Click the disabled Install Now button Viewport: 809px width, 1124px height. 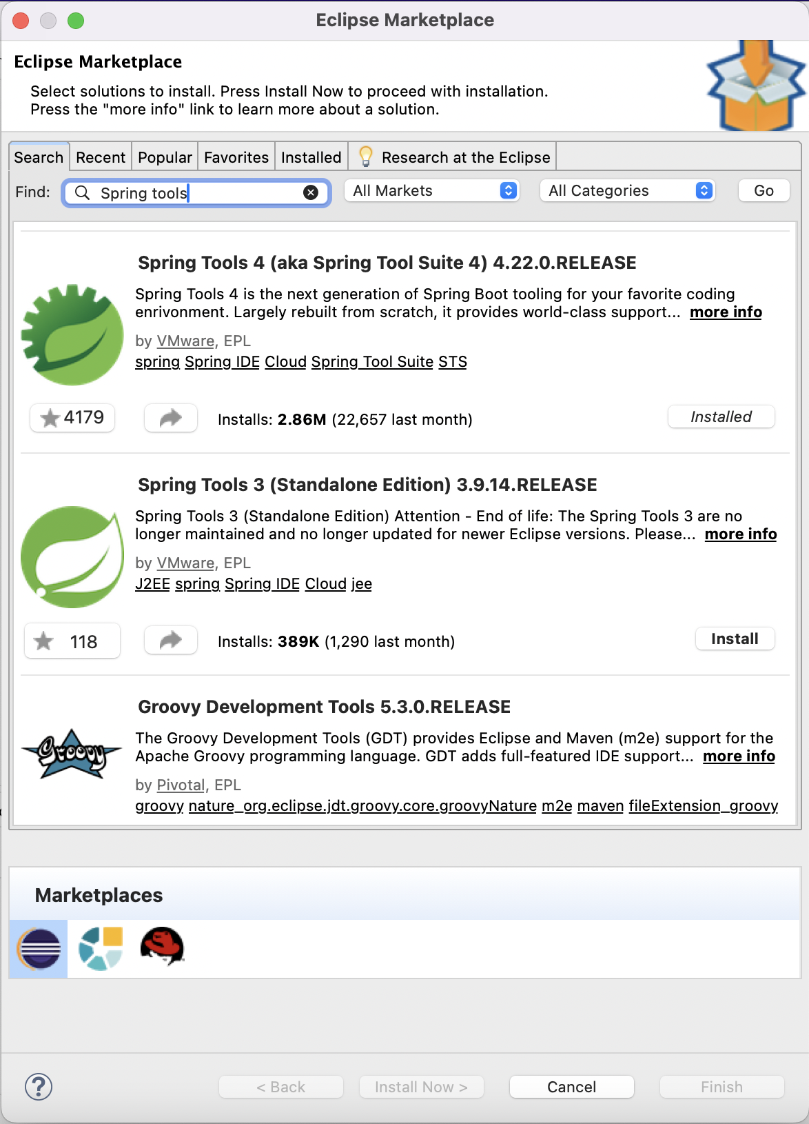421,1087
